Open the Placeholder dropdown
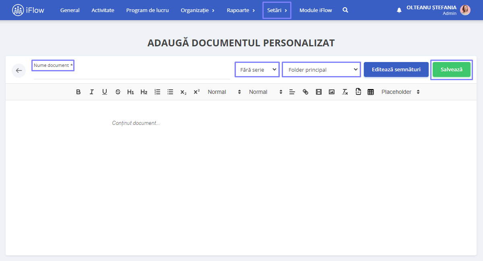The height and width of the screenshot is (261, 483). coord(400,92)
